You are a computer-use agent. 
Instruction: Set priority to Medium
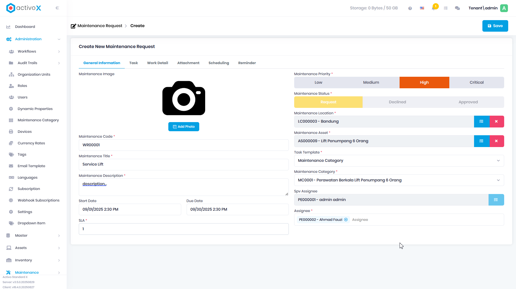click(x=371, y=83)
